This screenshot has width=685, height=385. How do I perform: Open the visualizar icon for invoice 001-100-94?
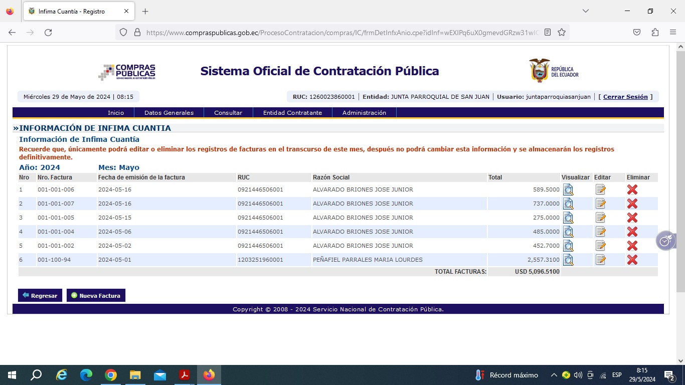coord(568,260)
